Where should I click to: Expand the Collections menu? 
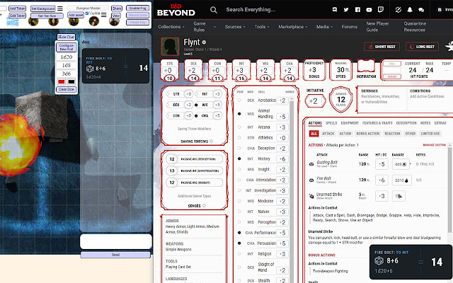(171, 27)
